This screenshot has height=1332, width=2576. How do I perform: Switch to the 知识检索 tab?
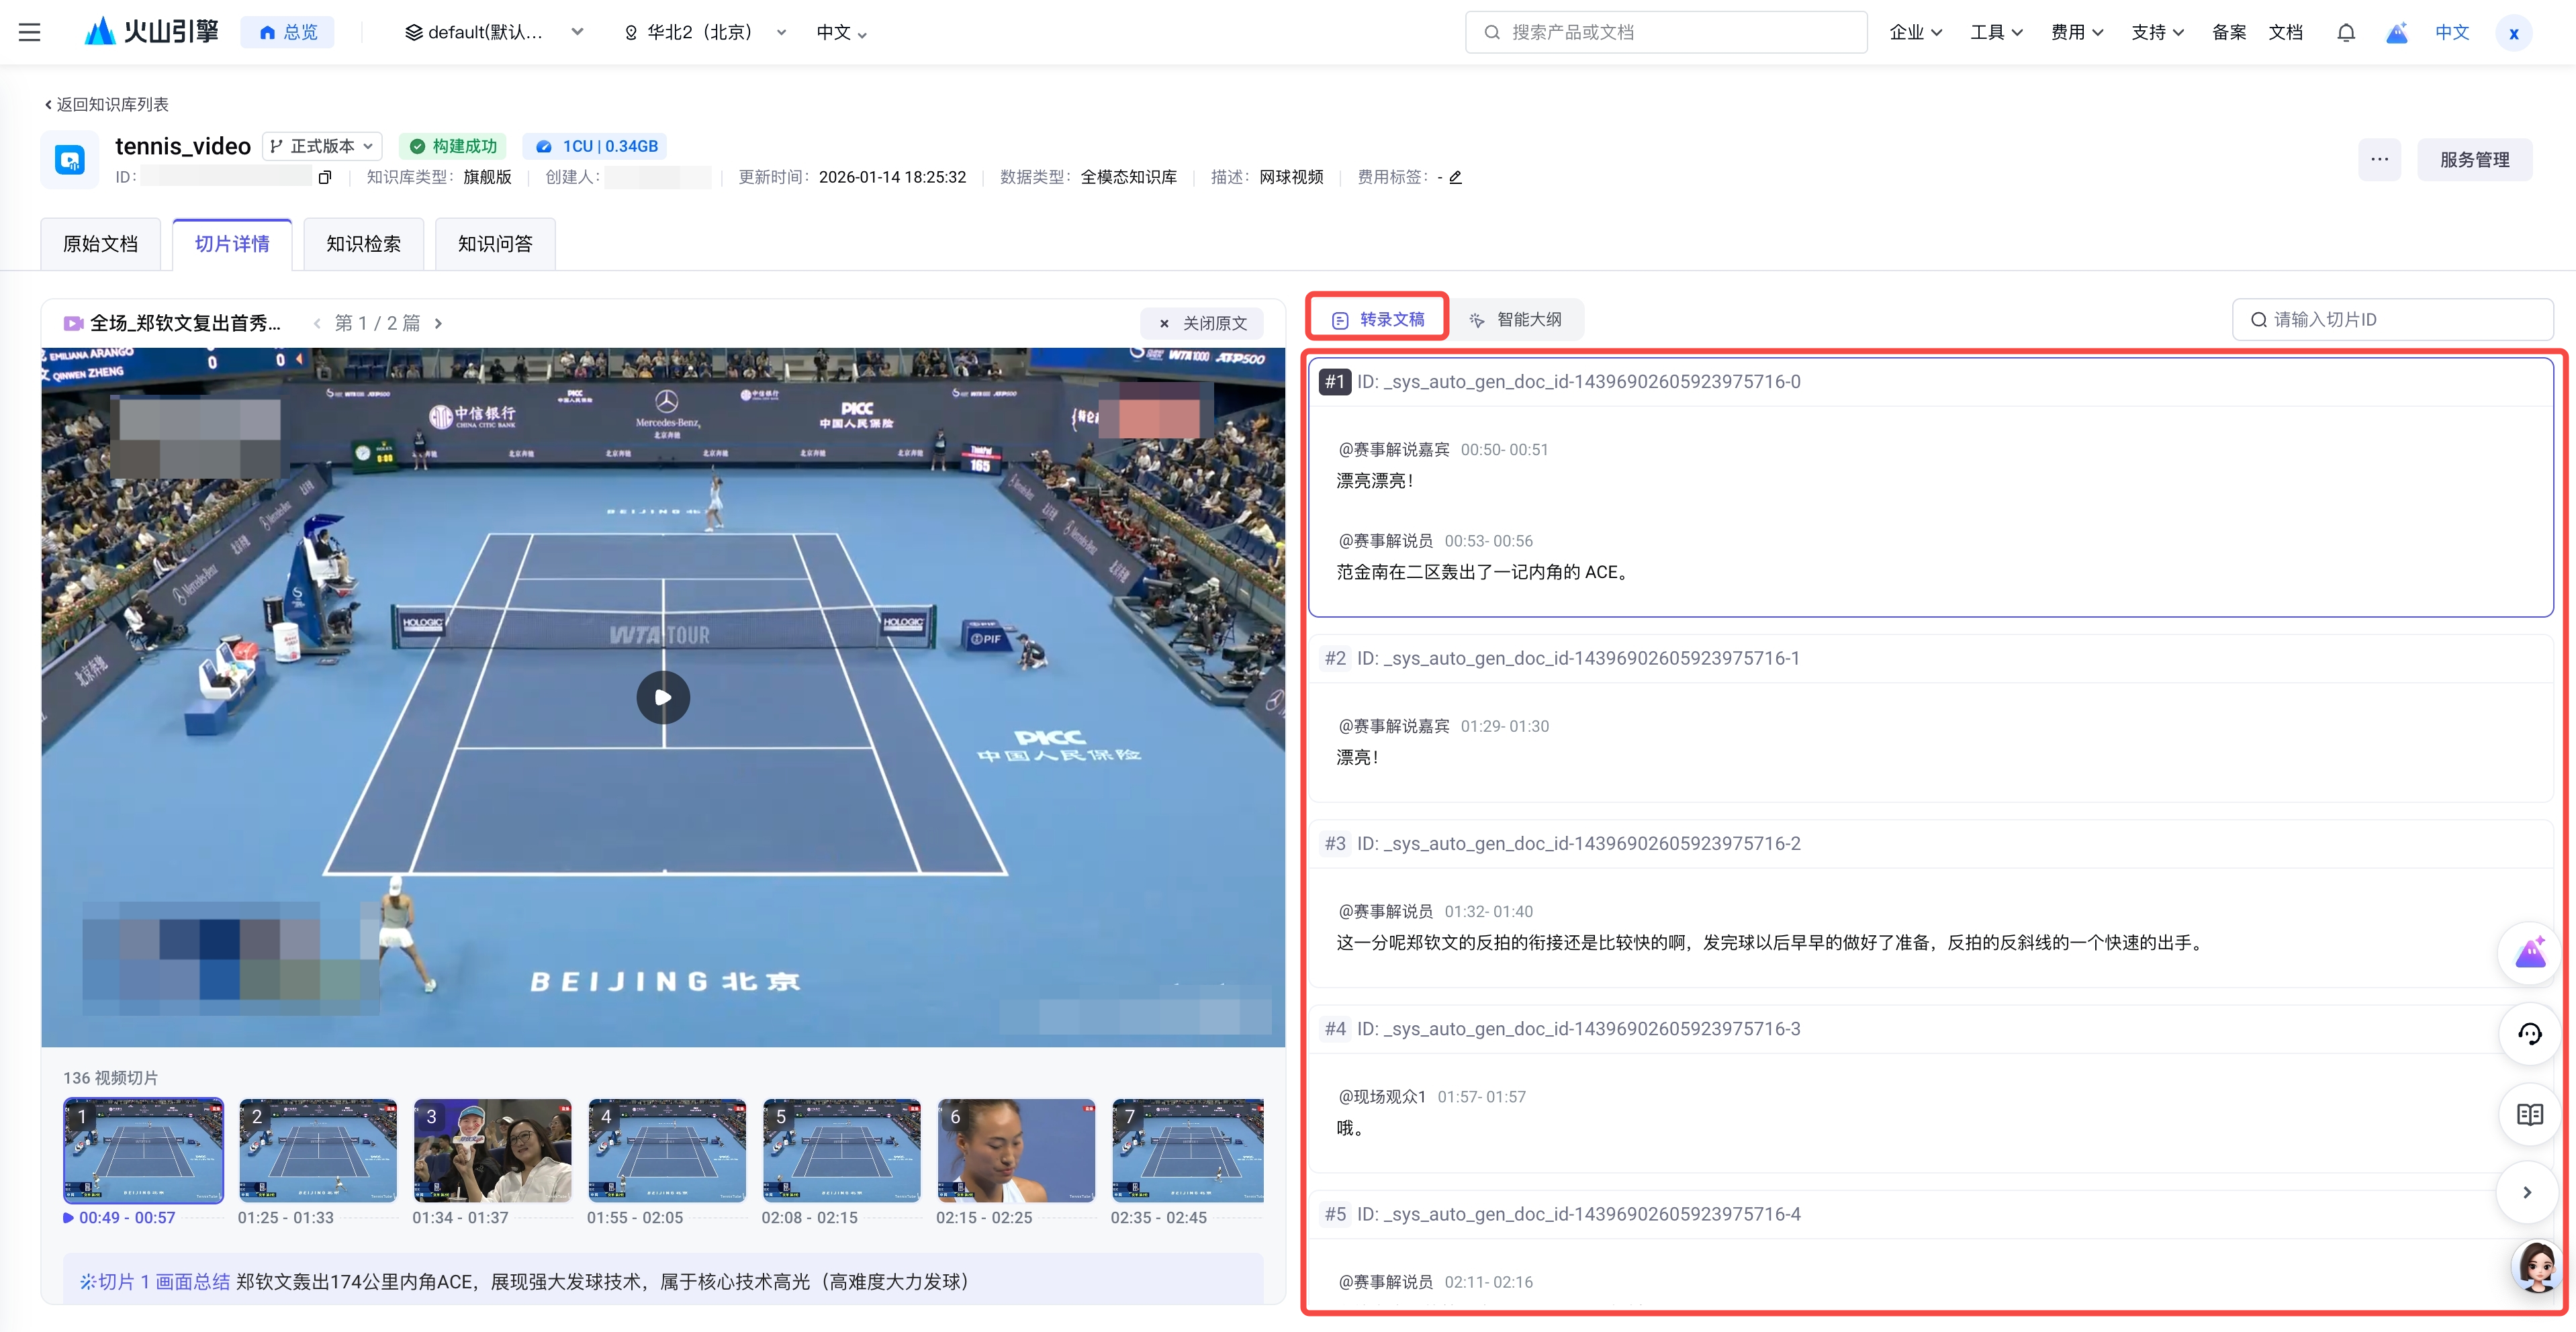pyautogui.click(x=363, y=244)
